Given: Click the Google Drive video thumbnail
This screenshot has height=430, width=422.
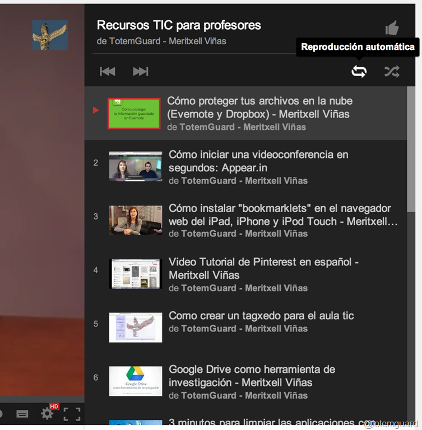Looking at the screenshot, I should (136, 381).
